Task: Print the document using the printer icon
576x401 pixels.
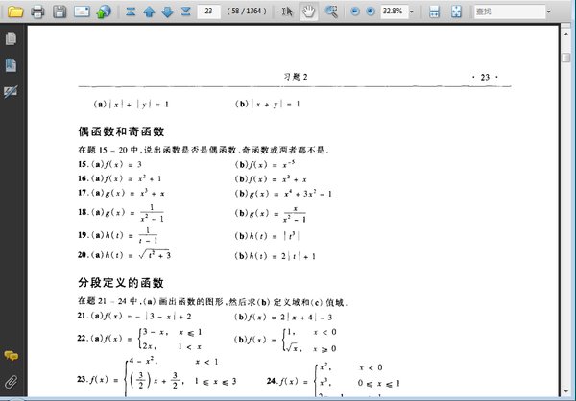Action: point(37,12)
